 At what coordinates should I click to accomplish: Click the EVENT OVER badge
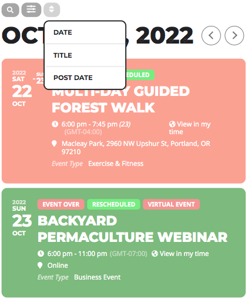tap(61, 204)
